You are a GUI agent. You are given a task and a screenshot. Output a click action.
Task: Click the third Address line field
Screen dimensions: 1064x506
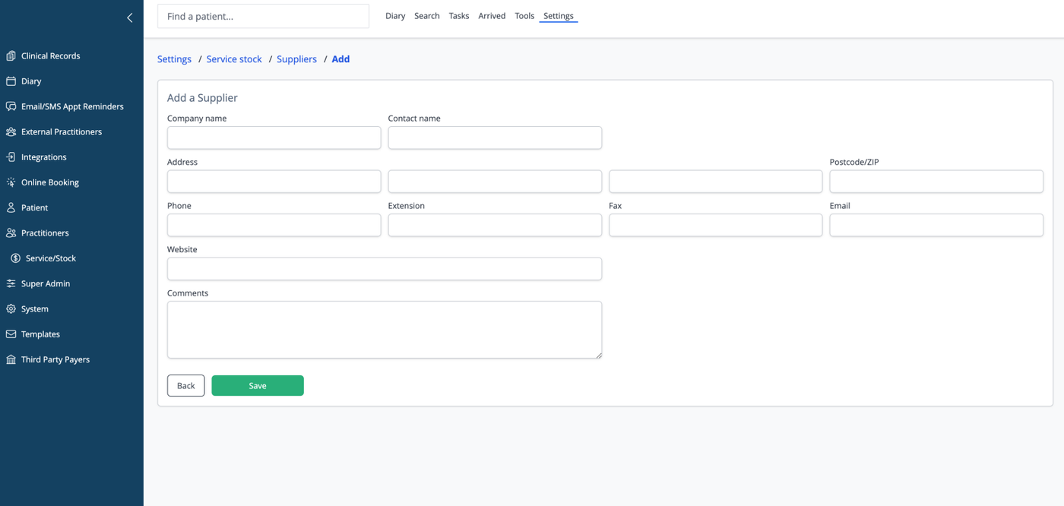[715, 182]
